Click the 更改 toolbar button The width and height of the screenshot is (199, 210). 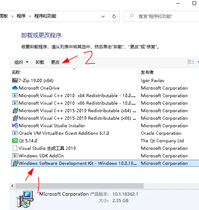tap(55, 62)
